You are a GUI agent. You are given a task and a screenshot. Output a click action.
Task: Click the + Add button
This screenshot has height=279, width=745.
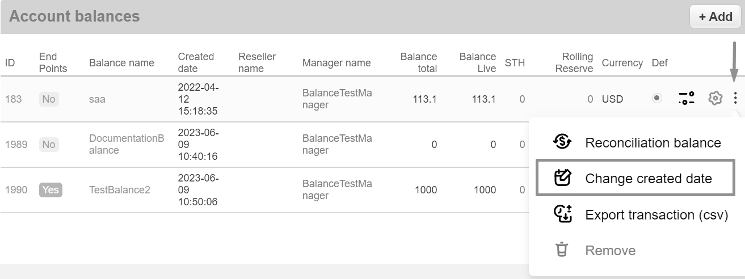click(715, 16)
